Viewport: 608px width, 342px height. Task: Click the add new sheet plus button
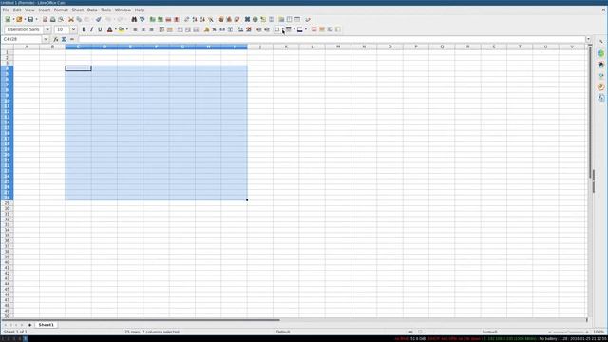[x=29, y=325]
